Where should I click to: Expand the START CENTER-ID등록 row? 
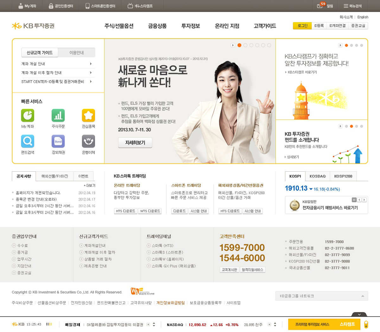click(58, 82)
